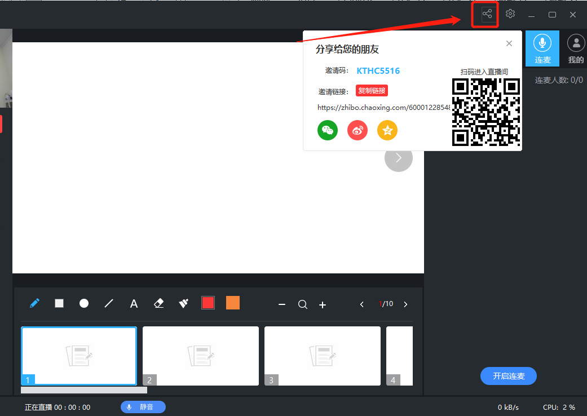Open the settings gear
Screen dimensions: 587x416
(510, 14)
